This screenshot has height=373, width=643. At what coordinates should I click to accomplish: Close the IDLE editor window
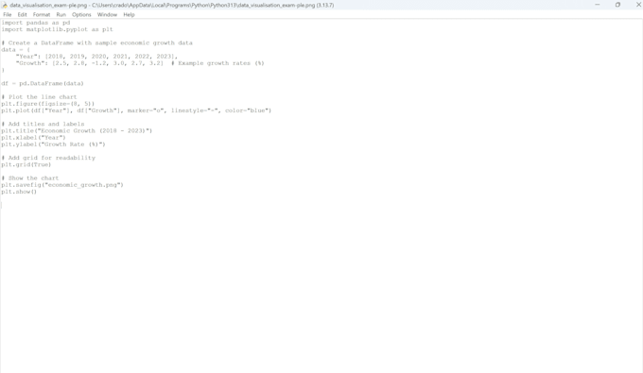click(x=638, y=5)
